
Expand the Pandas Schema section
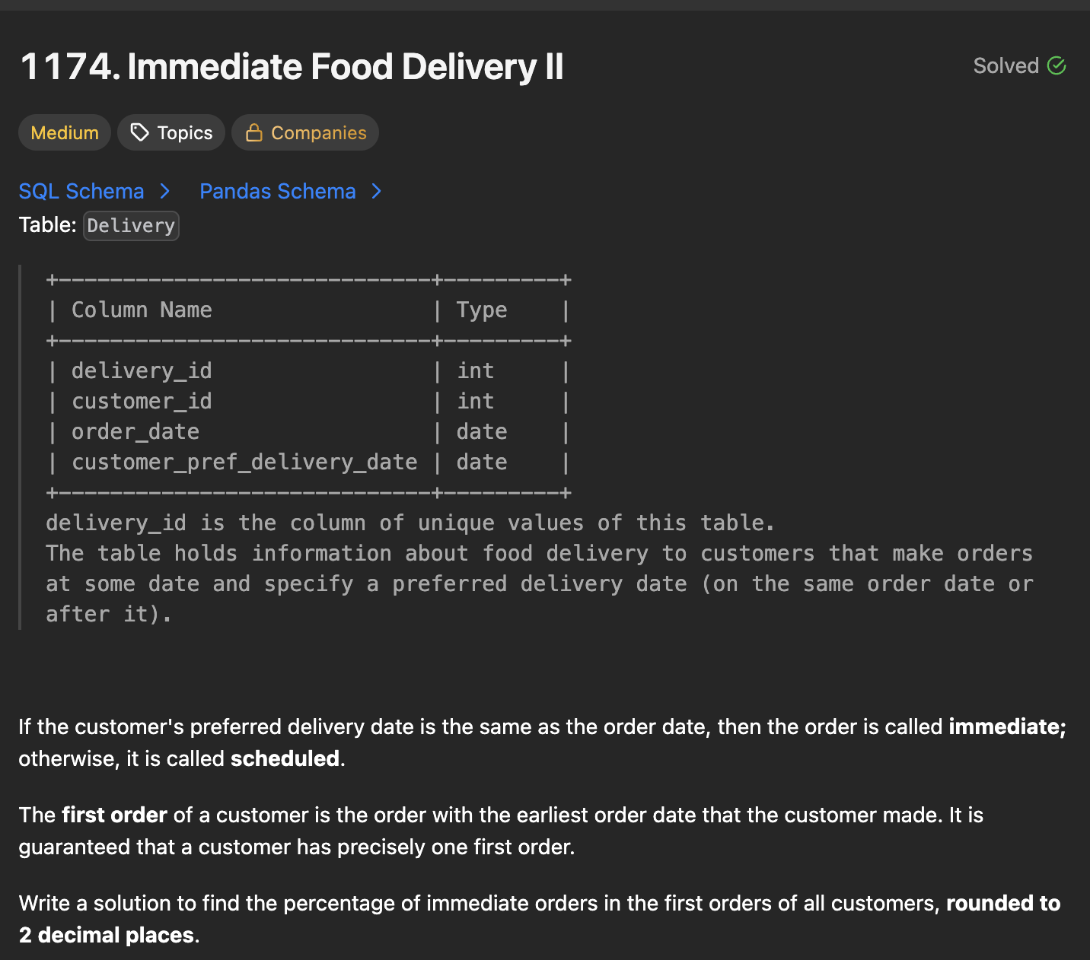point(277,191)
